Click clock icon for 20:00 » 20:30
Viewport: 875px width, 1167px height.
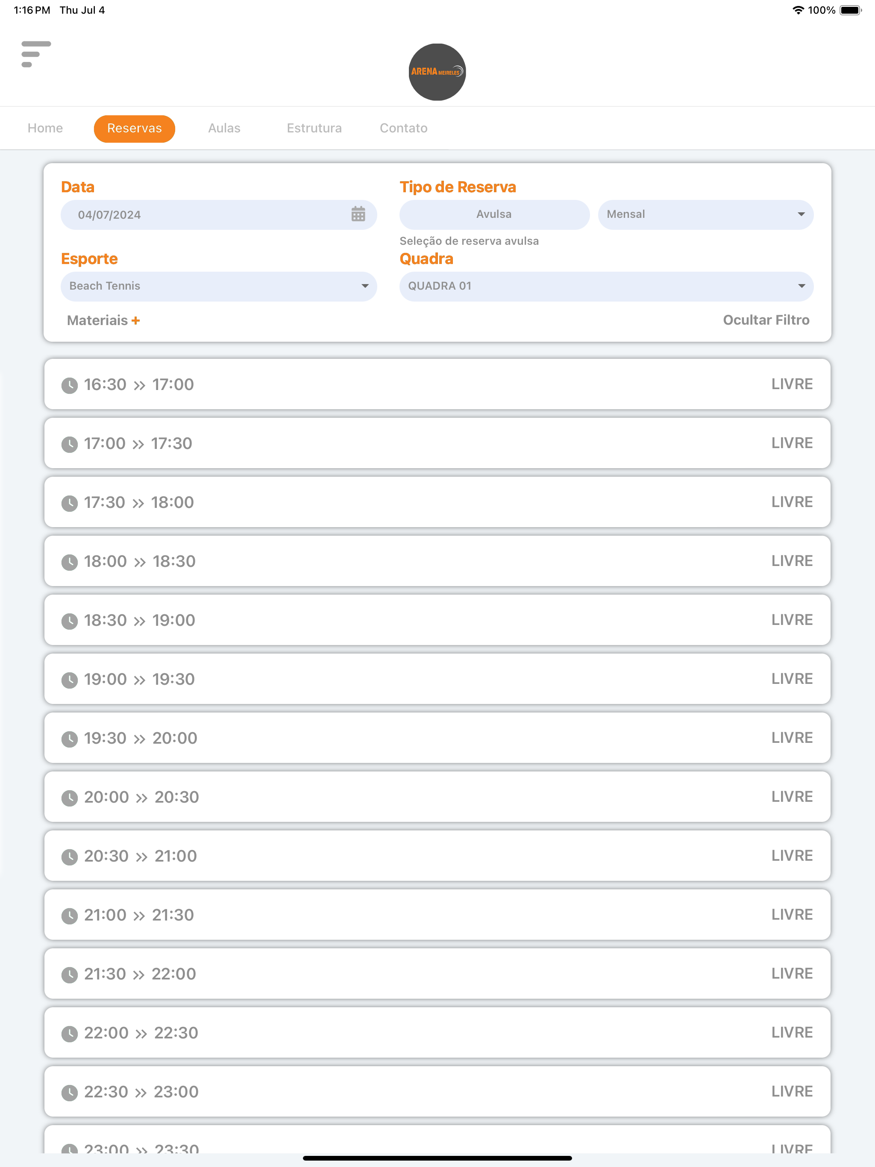pyautogui.click(x=70, y=798)
